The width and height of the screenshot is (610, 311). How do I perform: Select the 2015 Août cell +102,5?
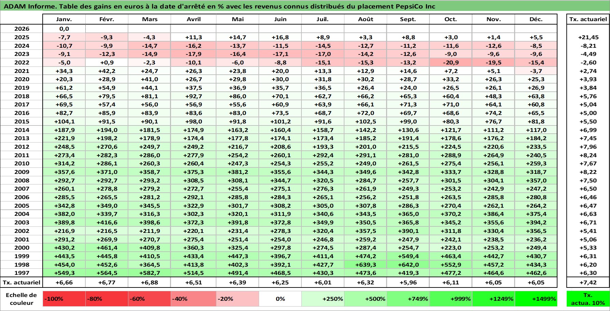click(366, 121)
